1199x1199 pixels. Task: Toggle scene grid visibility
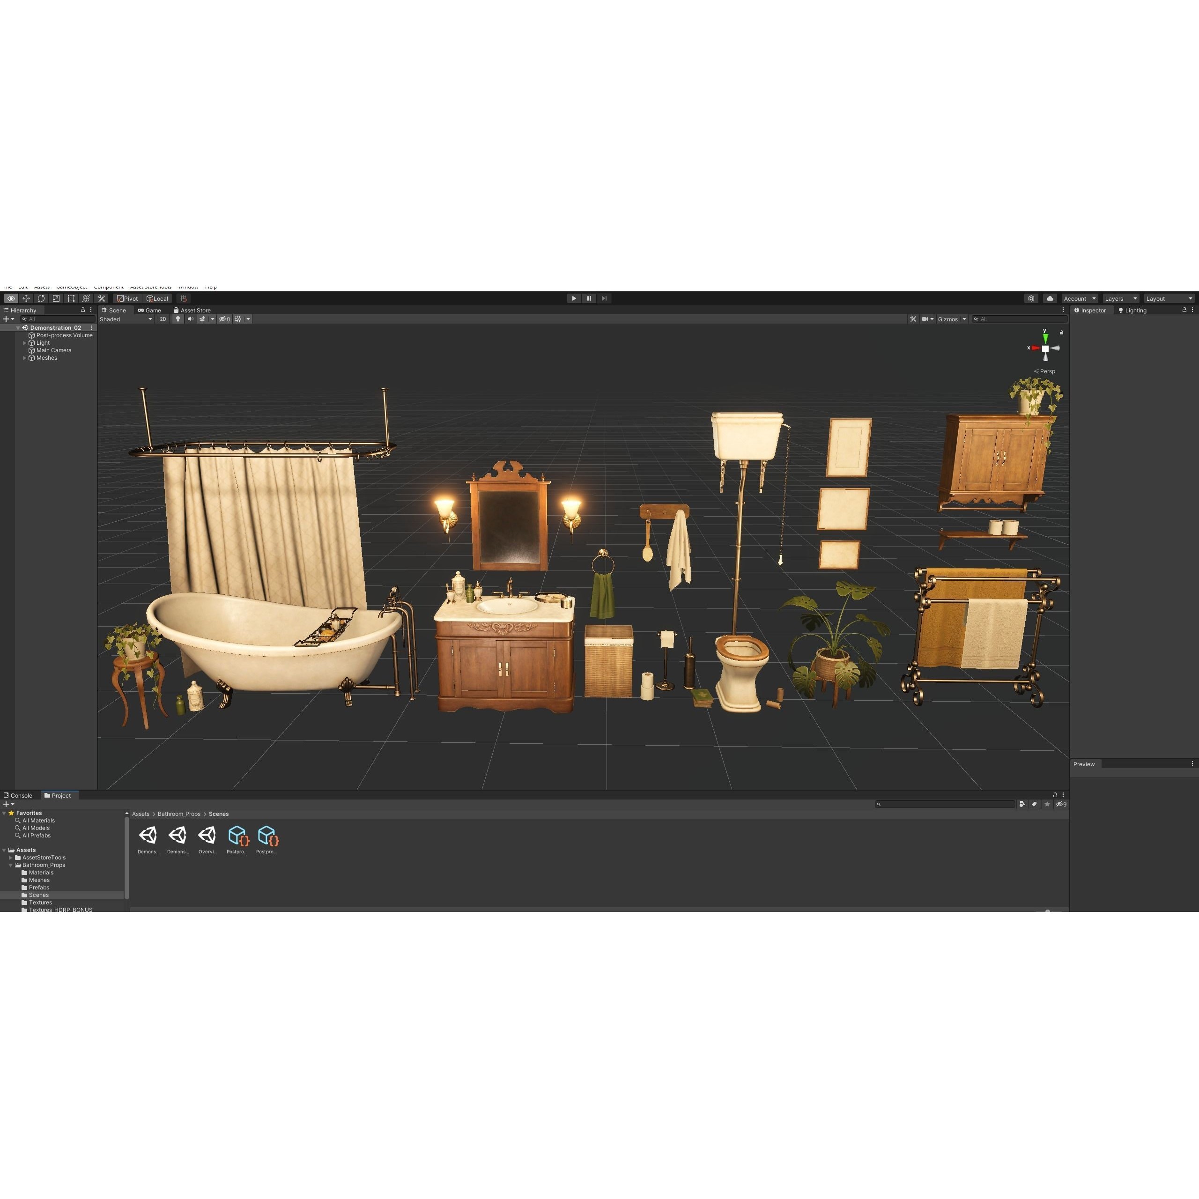[238, 319]
